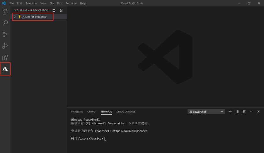Split the terminal pane
264x153 pixels.
(x=237, y=111)
